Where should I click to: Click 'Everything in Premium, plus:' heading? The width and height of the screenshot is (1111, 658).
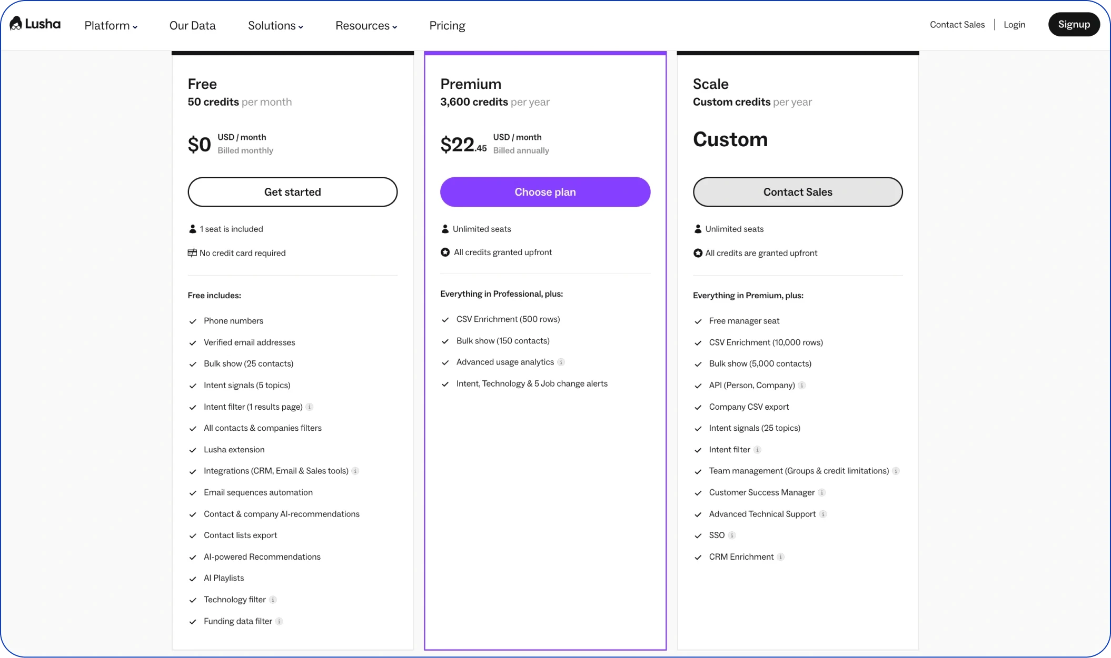748,296
